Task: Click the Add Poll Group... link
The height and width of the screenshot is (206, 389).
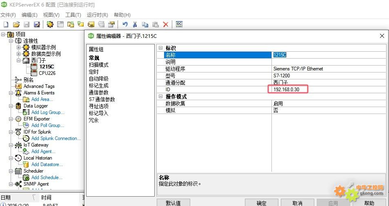Action: 48,125
